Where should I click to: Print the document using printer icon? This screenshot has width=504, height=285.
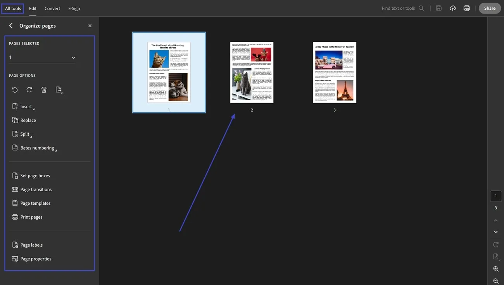(x=467, y=8)
